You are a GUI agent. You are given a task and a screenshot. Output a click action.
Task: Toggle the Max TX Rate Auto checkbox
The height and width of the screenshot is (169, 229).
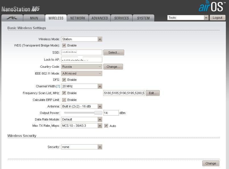pyautogui.click(x=106, y=126)
